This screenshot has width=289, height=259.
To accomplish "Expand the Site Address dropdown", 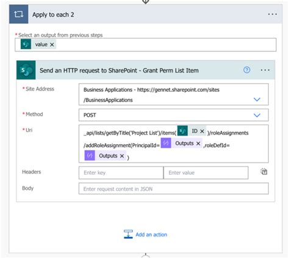I will 257,99.
